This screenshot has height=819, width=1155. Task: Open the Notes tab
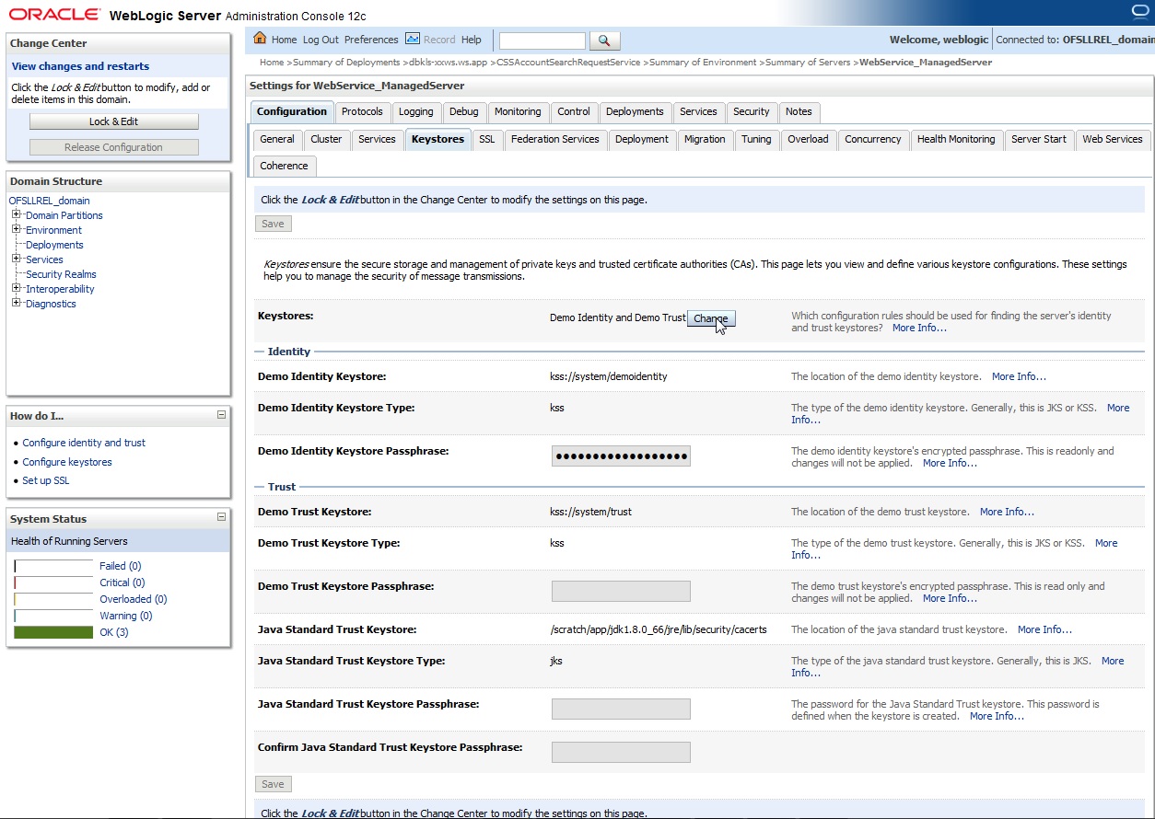[799, 111]
